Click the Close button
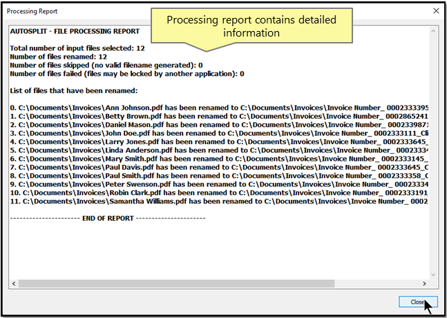Viewport: 447px width, 318px height. click(x=418, y=301)
